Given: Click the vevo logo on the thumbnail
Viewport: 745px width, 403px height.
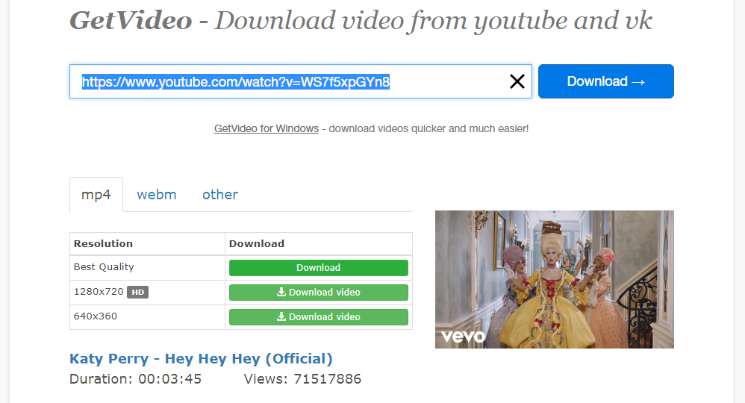Looking at the screenshot, I should (x=463, y=337).
